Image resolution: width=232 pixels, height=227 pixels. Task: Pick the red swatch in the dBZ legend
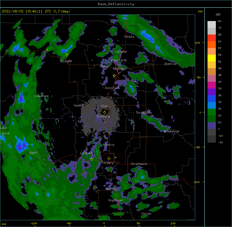212,38
